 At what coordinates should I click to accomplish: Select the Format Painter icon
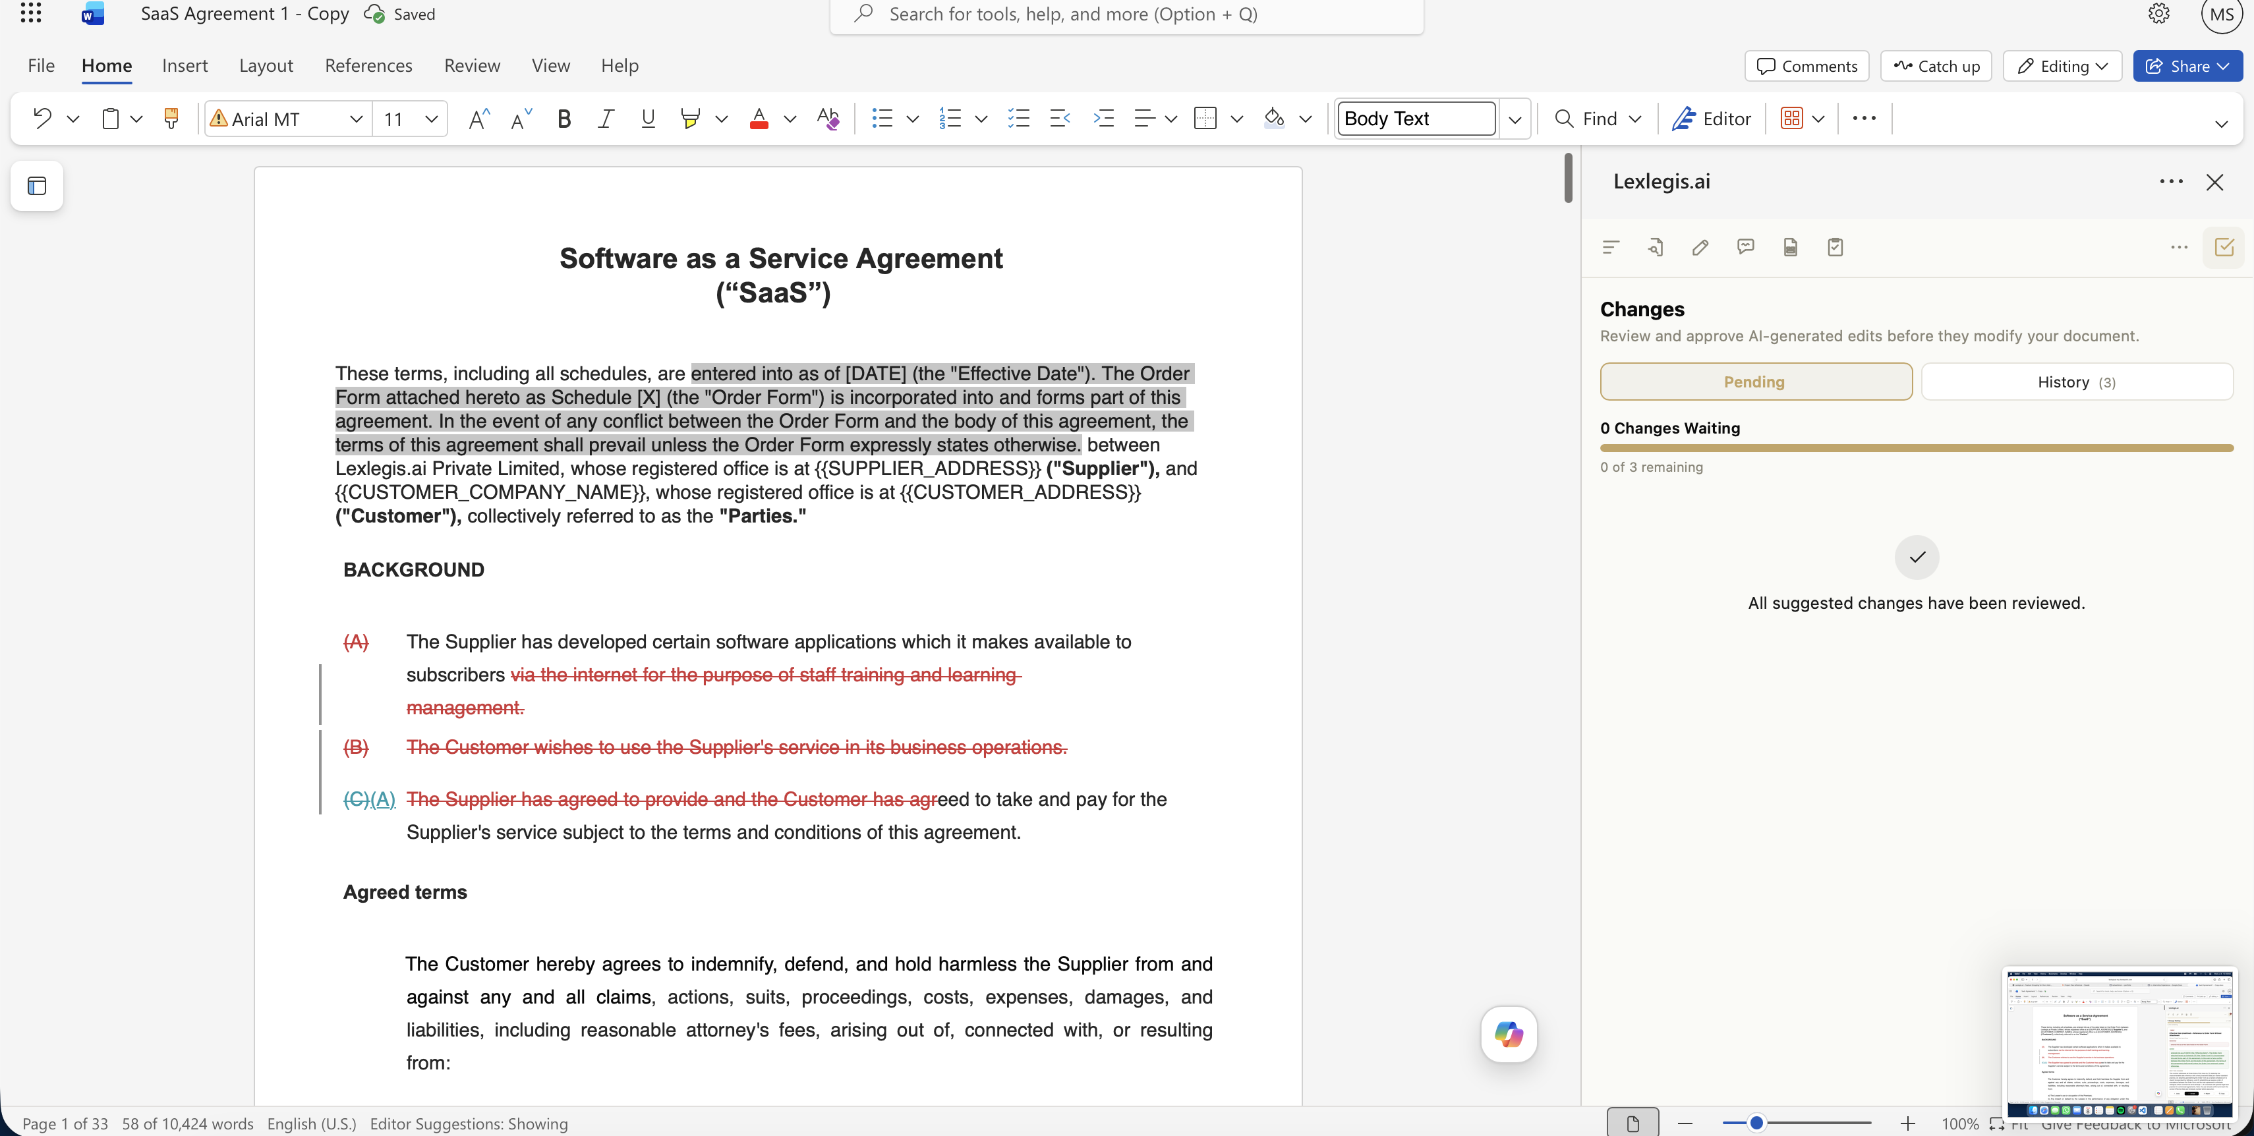[171, 118]
